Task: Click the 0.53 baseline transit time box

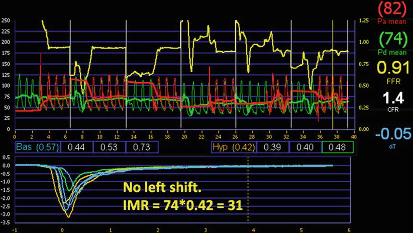Action: pos(110,147)
